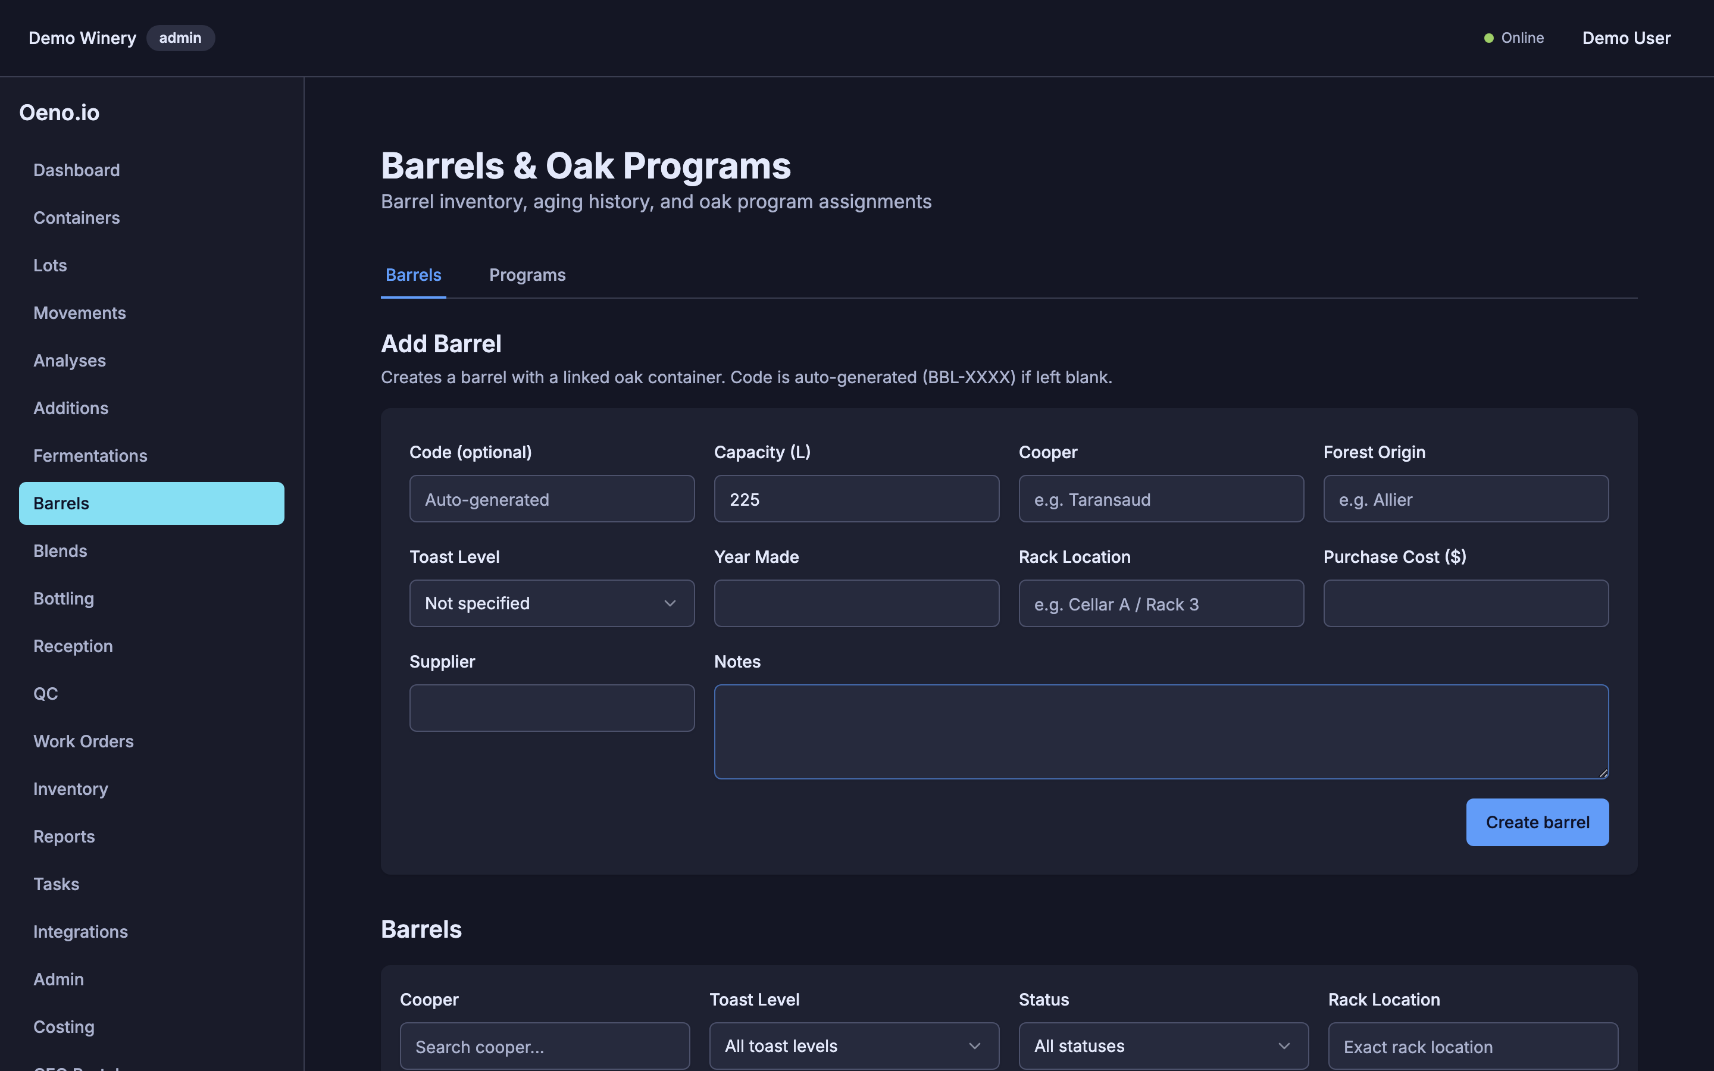Click the Capacity (L) field showing 225
Screen dimensions: 1714x1071
[856, 499]
